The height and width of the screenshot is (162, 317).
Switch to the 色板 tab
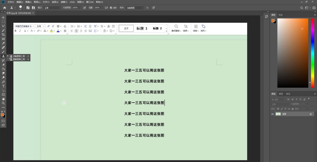point(281,15)
